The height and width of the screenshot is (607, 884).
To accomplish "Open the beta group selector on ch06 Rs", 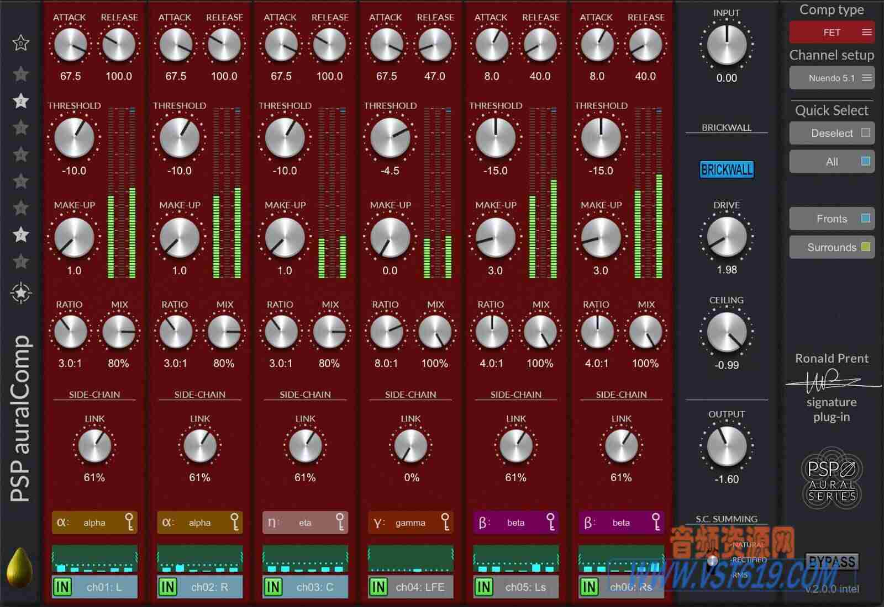I will coord(621,523).
